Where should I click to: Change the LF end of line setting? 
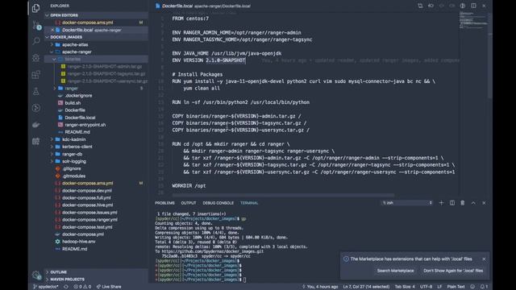439,287
